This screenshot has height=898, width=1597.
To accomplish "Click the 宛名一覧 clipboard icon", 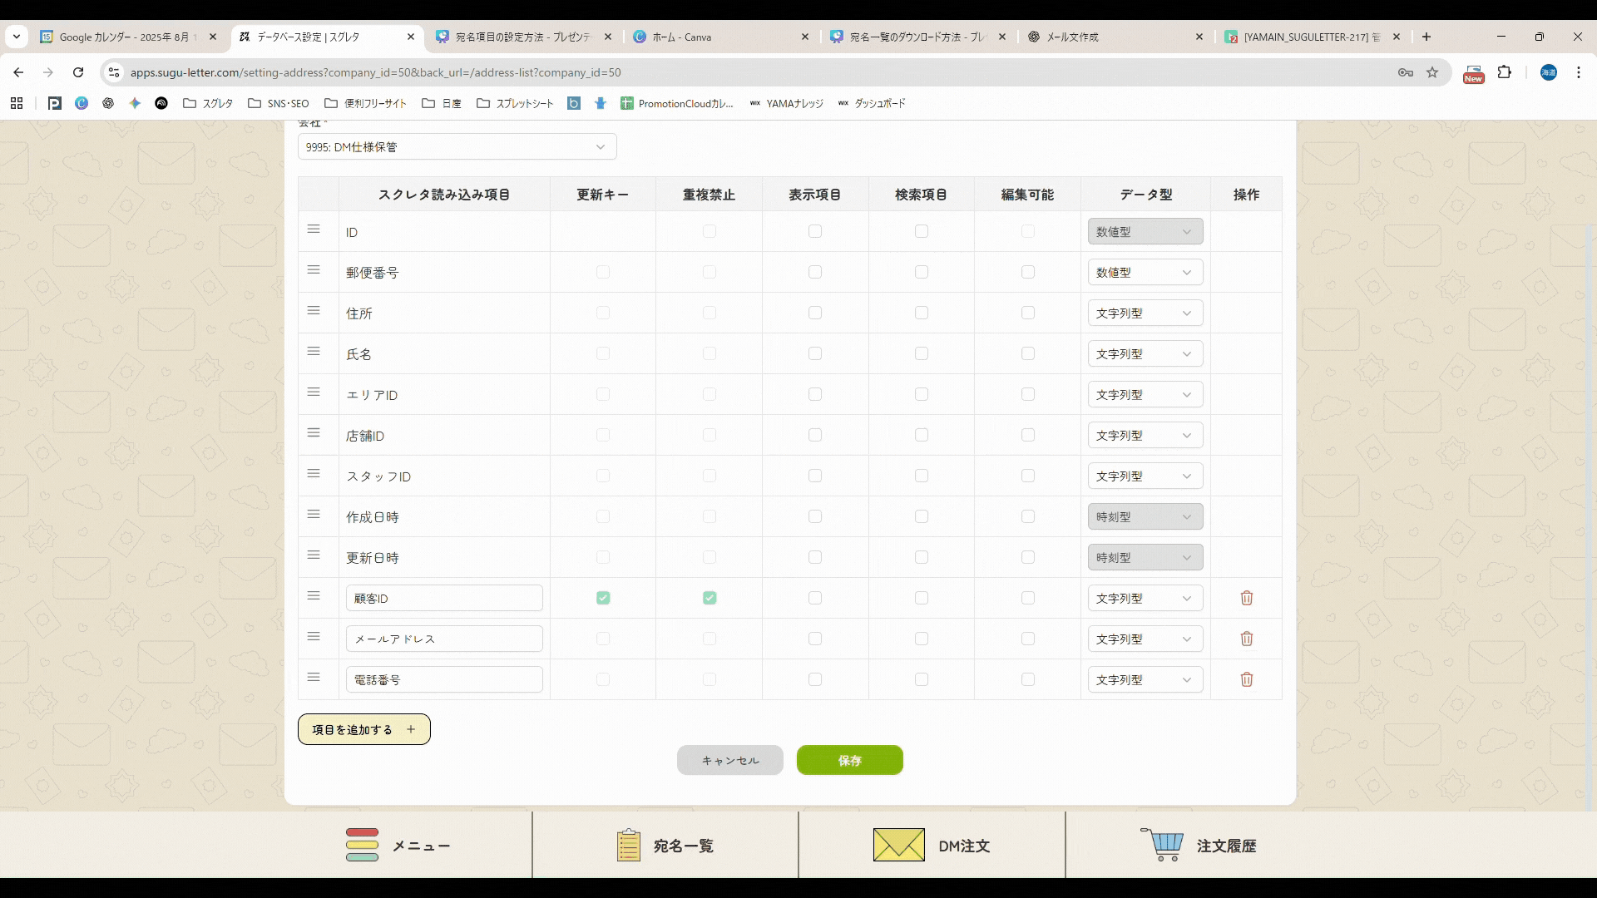I will 629,845.
